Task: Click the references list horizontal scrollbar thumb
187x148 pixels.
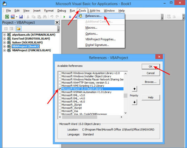Action: [80, 117]
